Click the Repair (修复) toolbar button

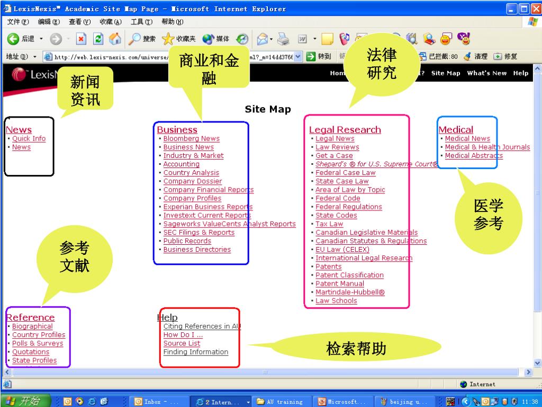pos(505,56)
